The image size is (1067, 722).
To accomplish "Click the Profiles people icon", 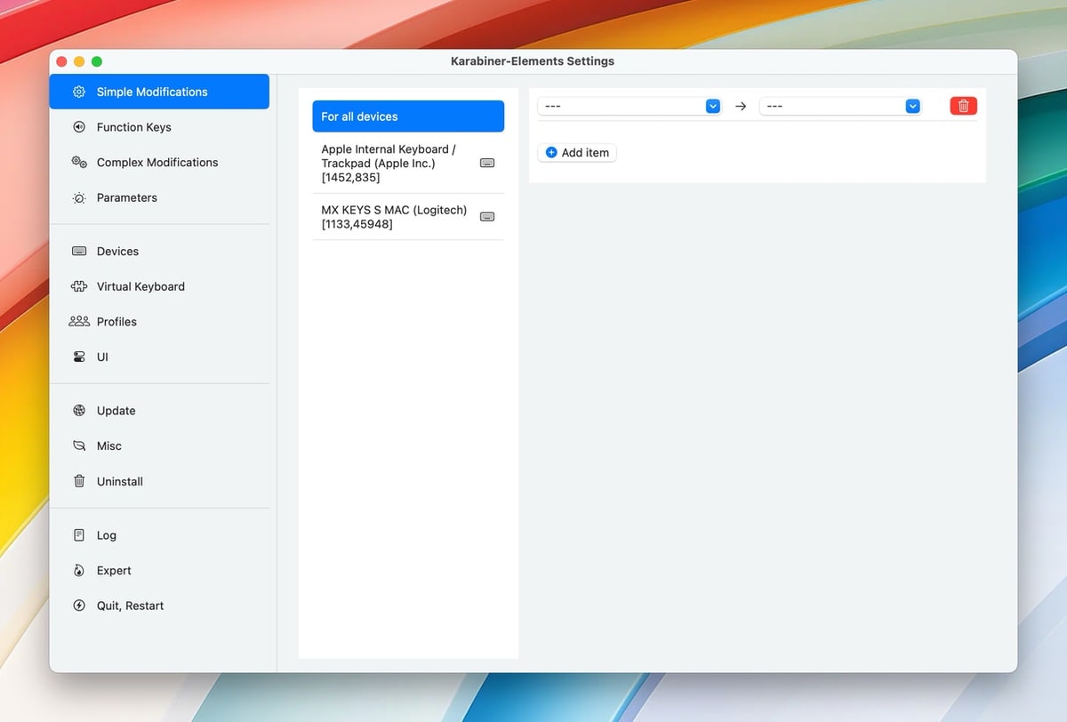I will 79,322.
